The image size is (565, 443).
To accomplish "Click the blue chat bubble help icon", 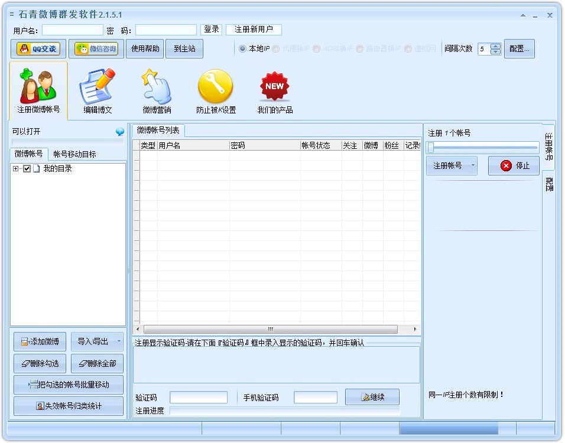I will [x=119, y=132].
